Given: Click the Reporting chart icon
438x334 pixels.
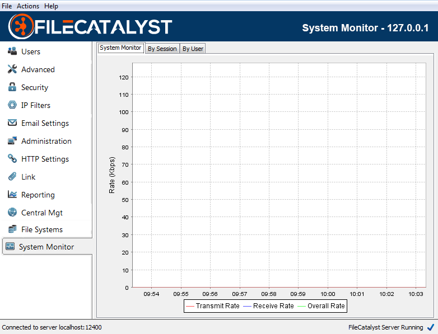Looking at the screenshot, I should coord(12,194).
